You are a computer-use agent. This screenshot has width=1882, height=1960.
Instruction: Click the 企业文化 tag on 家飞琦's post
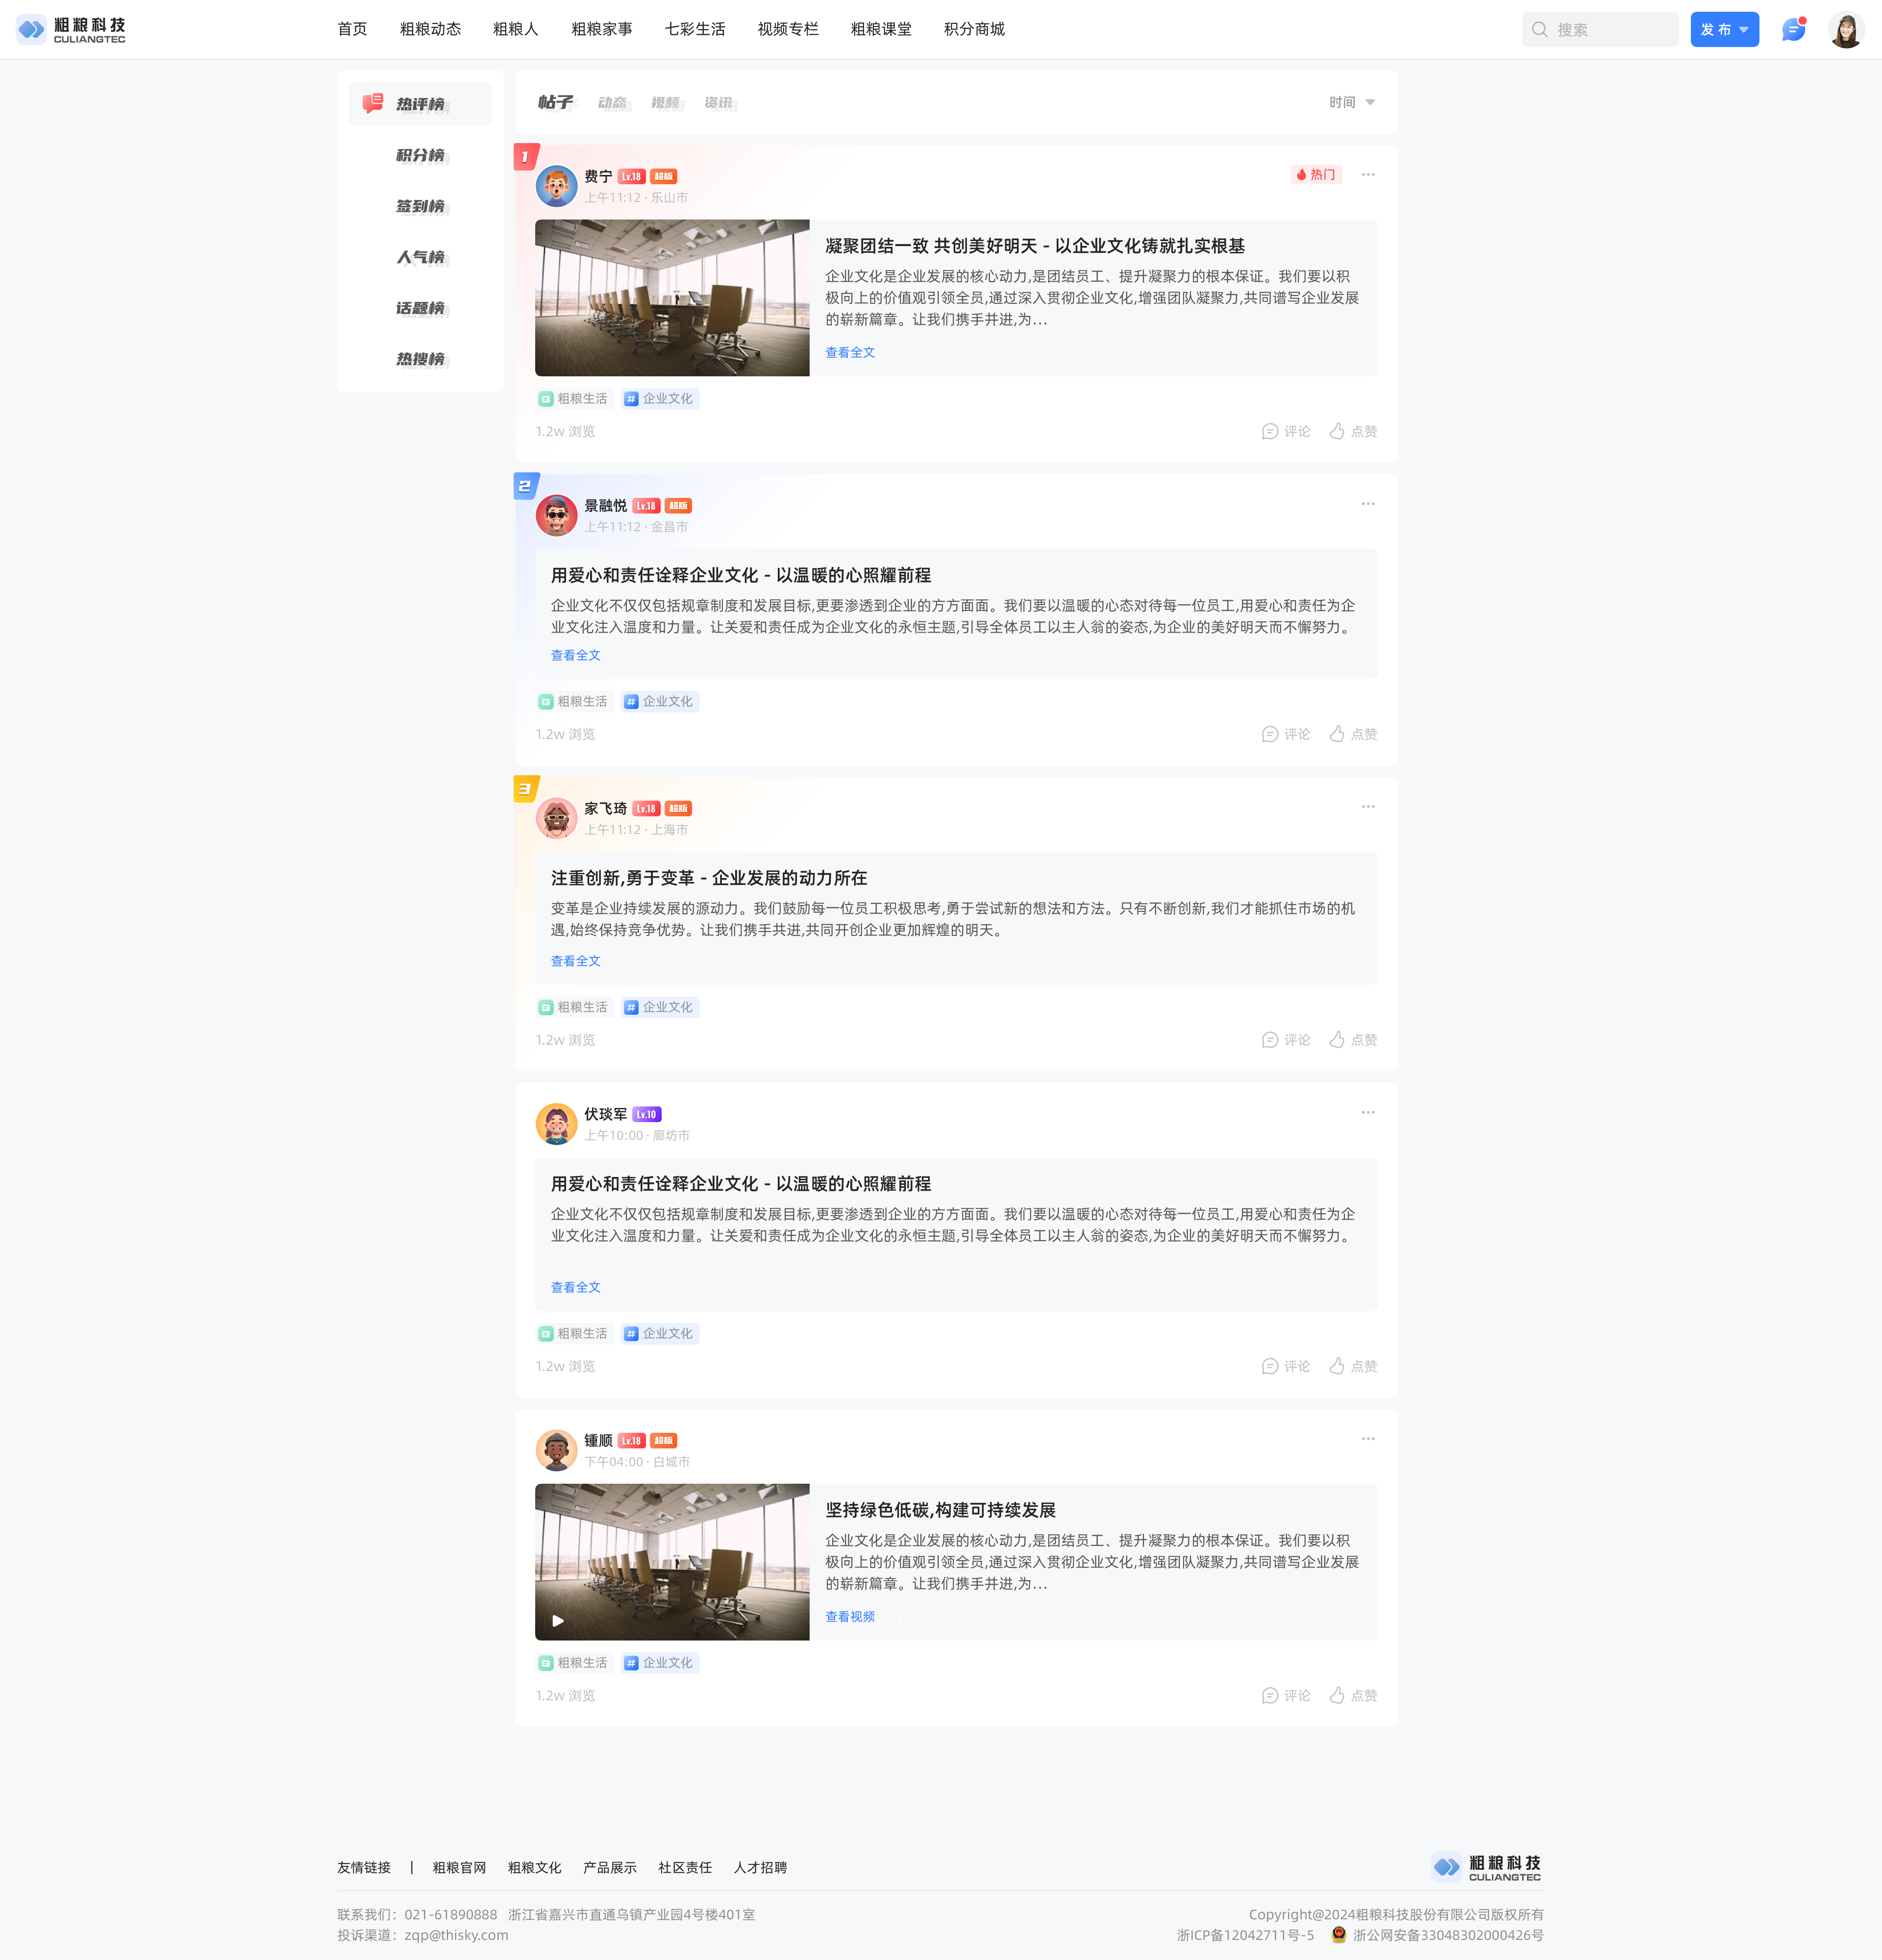[659, 1007]
